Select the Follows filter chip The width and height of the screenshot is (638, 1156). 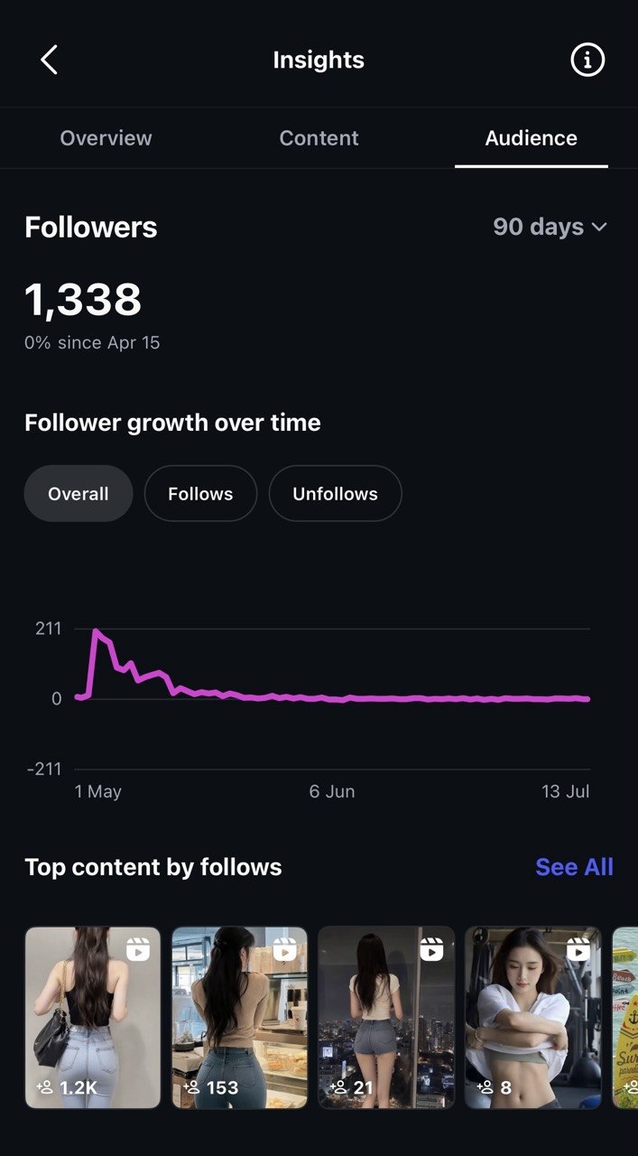click(200, 493)
